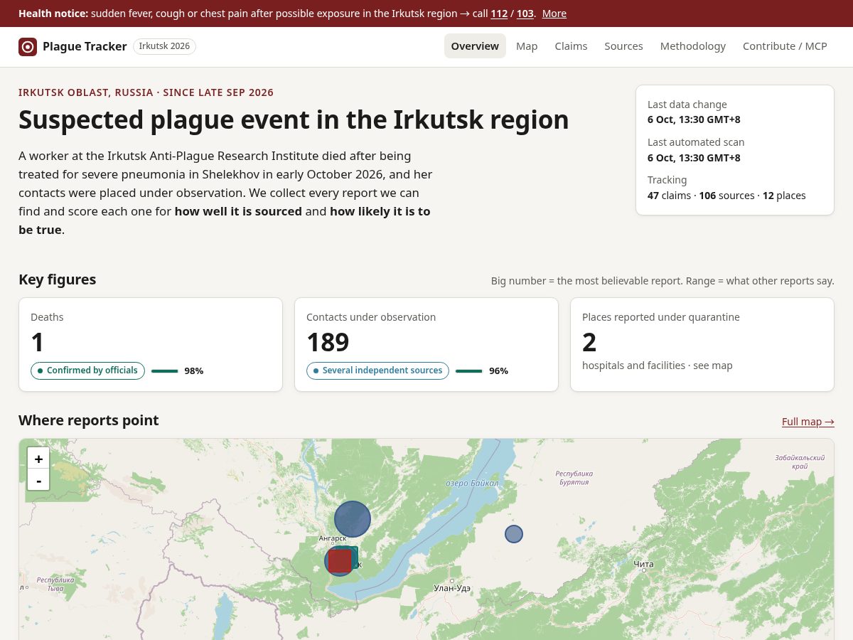The image size is (853, 640).
Task: Click the Plague Tracker logo icon
Action: pos(28,47)
